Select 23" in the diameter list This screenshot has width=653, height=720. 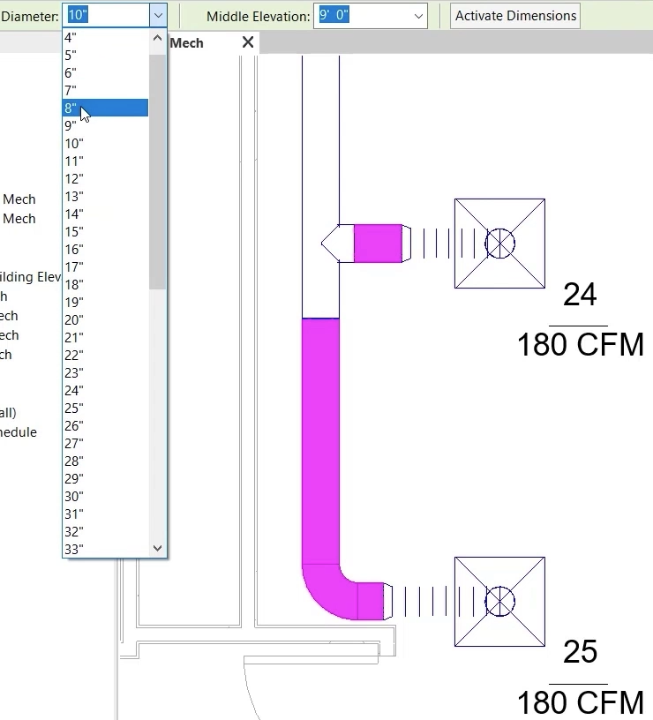pyautogui.click(x=105, y=372)
